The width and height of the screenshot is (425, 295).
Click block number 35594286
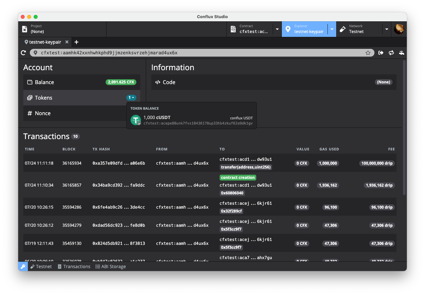point(72,207)
